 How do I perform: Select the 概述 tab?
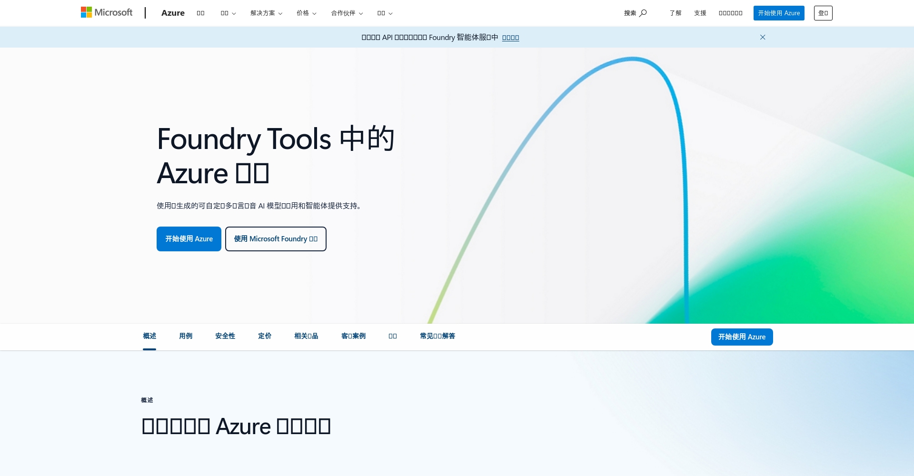(149, 336)
